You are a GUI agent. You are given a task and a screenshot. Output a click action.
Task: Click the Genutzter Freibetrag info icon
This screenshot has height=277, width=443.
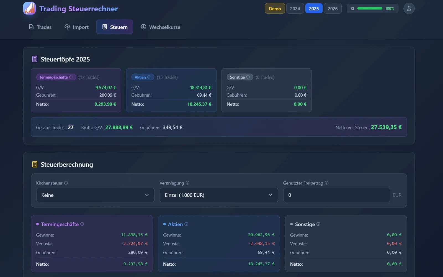(x=327, y=183)
